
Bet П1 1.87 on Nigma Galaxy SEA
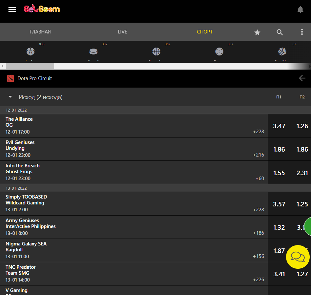[279, 251]
